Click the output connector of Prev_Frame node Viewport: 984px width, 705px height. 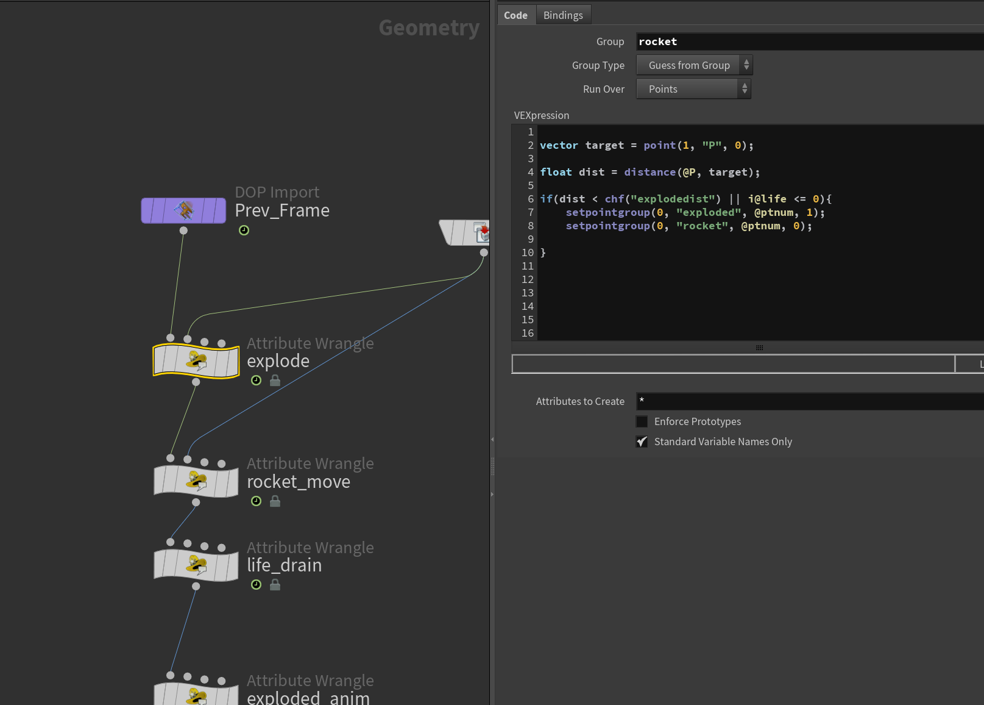click(183, 231)
